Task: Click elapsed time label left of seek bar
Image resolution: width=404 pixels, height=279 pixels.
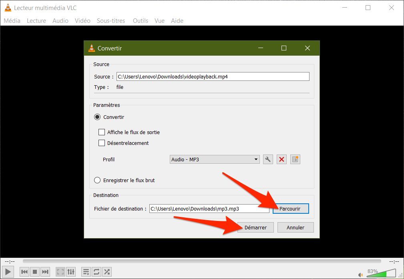Action: click(x=10, y=261)
